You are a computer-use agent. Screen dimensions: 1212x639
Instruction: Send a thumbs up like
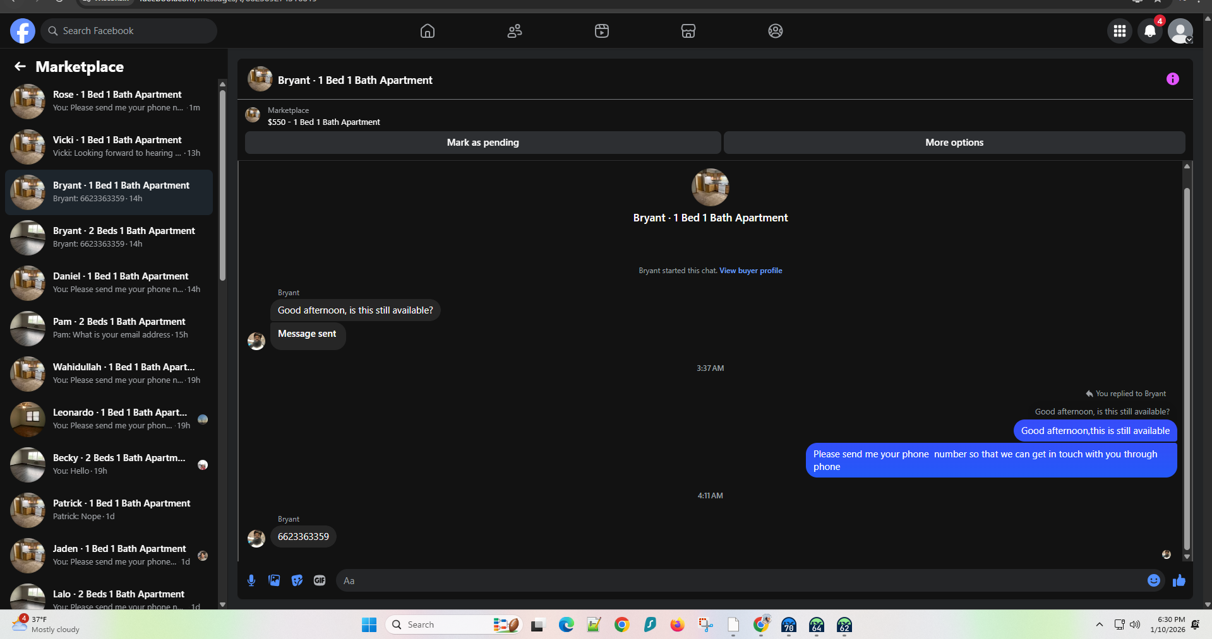pos(1179,580)
